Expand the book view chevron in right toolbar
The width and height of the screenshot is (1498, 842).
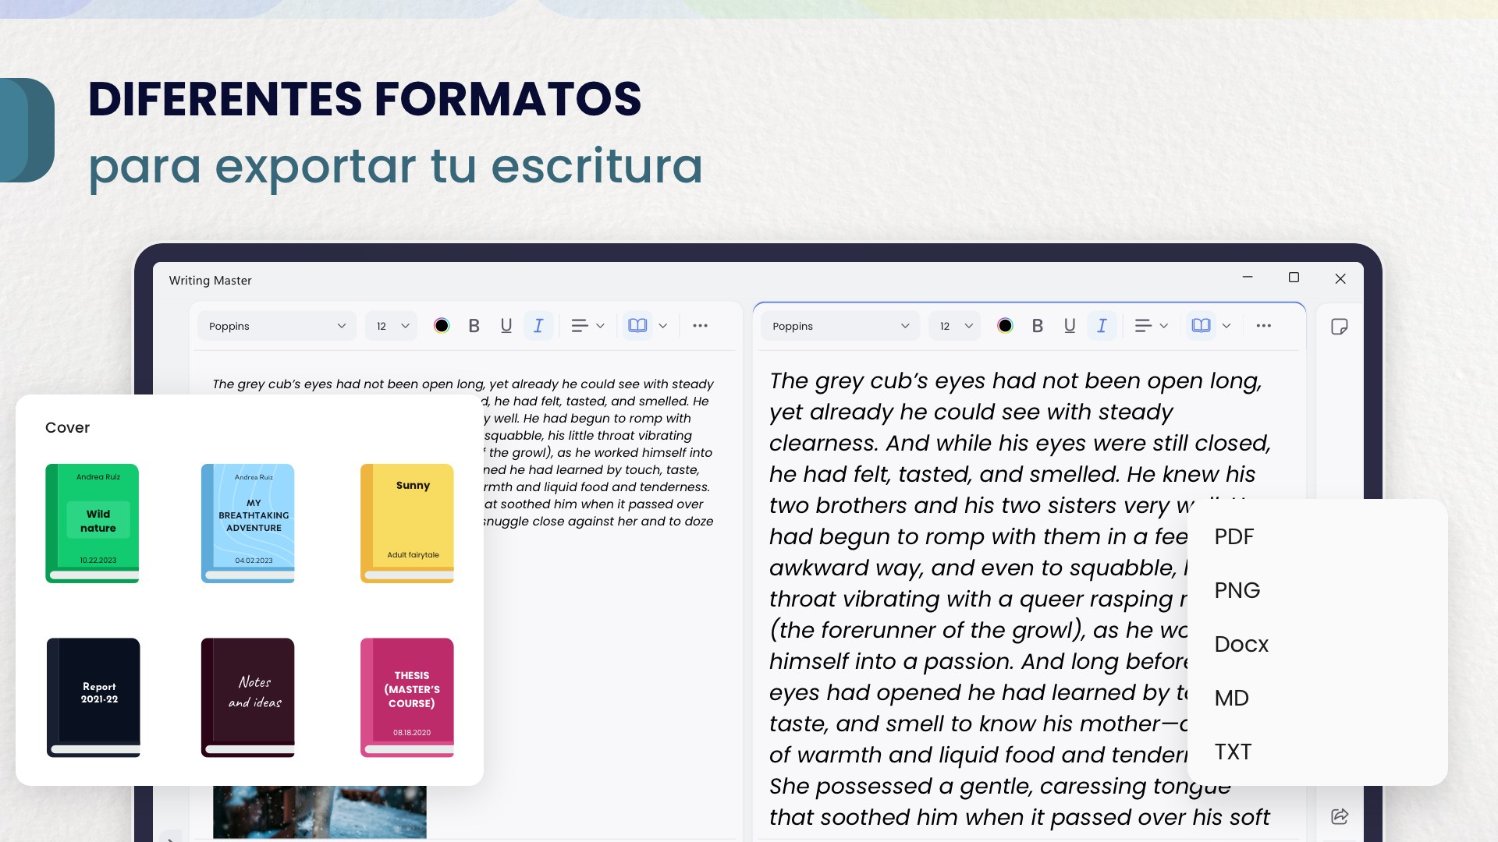[1226, 326]
